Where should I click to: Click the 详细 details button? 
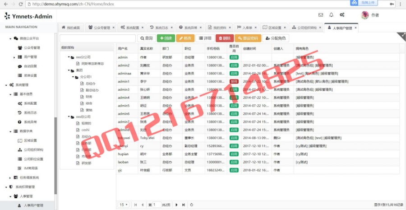tap(205, 38)
